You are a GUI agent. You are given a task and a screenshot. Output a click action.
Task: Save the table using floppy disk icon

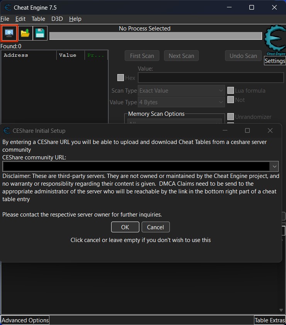click(x=40, y=33)
